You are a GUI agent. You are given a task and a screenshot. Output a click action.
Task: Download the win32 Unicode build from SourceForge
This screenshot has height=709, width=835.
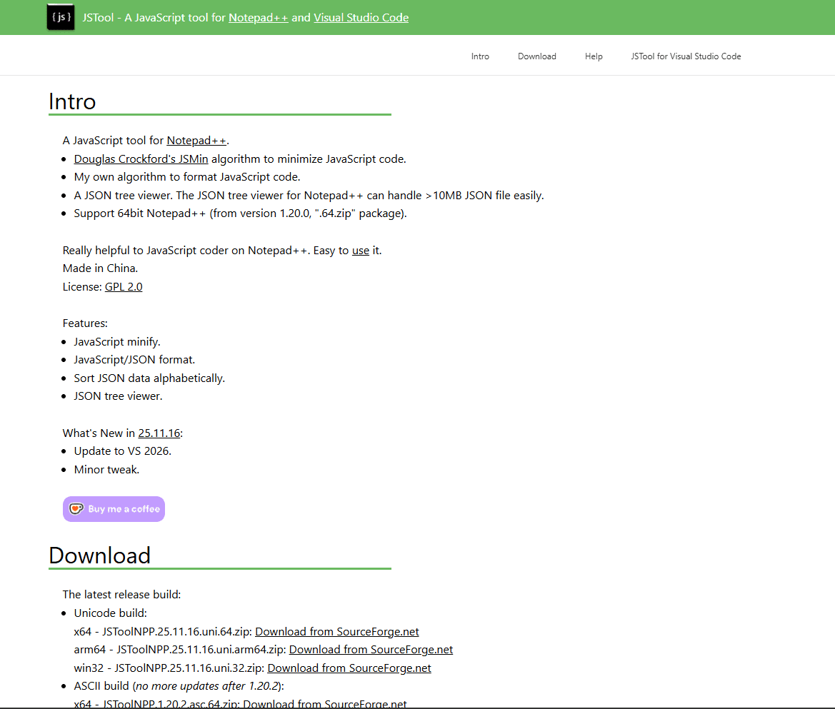click(349, 668)
